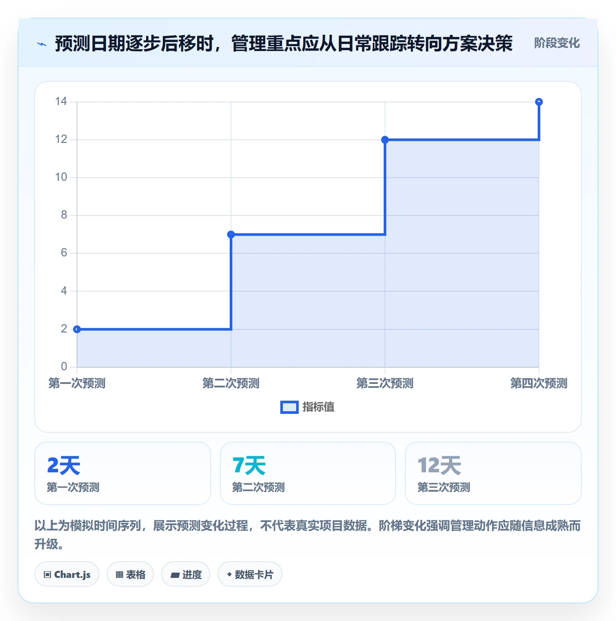Click the data point for 第一次预测

tap(77, 329)
